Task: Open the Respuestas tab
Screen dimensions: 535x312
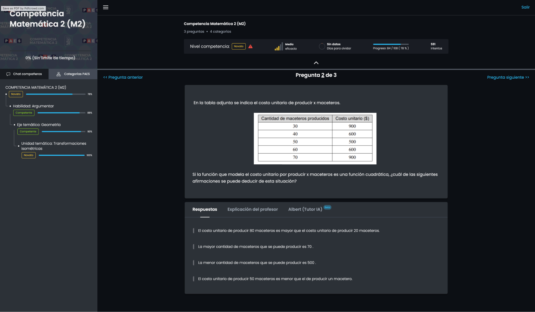Action: point(205,210)
